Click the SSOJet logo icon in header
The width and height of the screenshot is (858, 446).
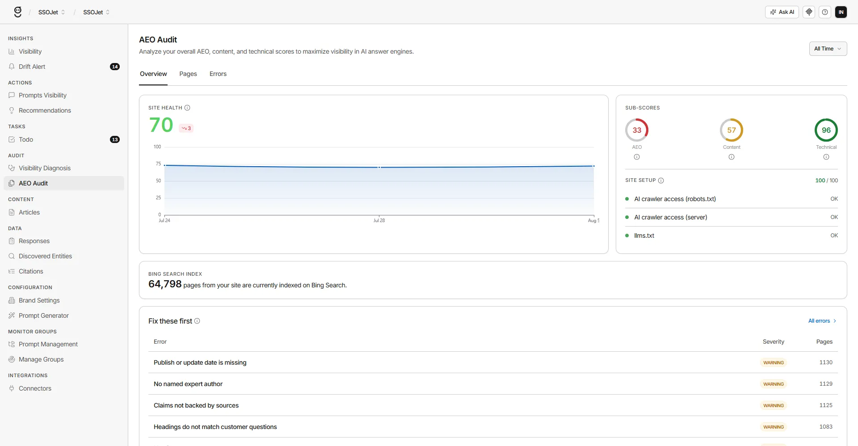[x=18, y=12]
